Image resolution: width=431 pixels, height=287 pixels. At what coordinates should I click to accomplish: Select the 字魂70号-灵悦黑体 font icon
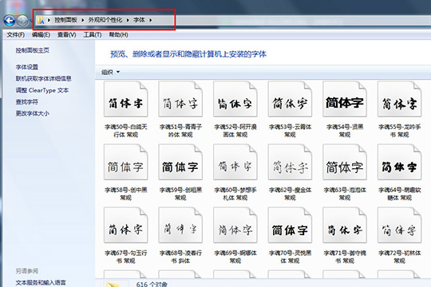tap(290, 225)
